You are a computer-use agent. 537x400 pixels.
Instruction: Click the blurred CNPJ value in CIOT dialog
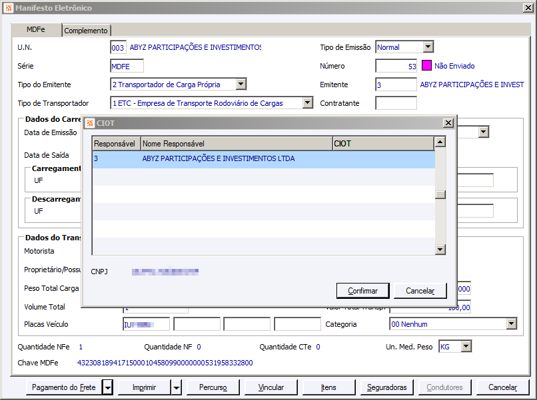(165, 272)
